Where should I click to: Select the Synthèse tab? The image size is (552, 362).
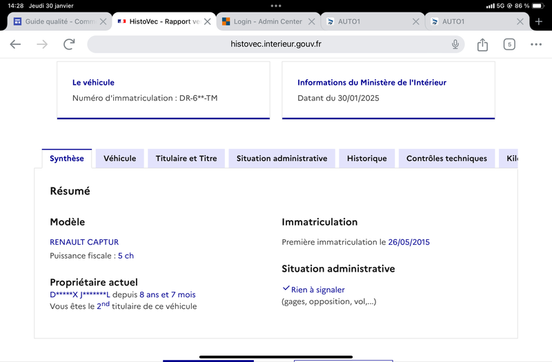click(x=67, y=159)
